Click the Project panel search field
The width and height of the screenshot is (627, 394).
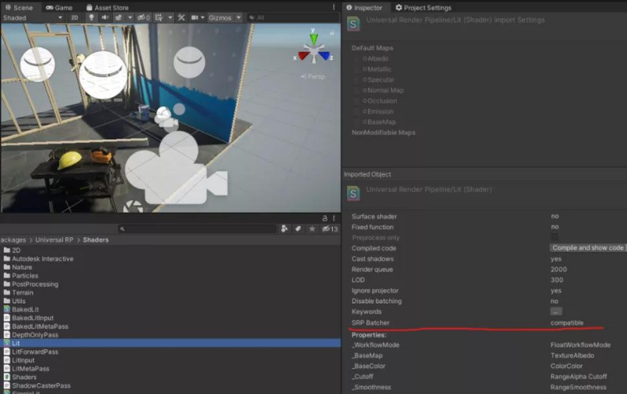coord(197,229)
